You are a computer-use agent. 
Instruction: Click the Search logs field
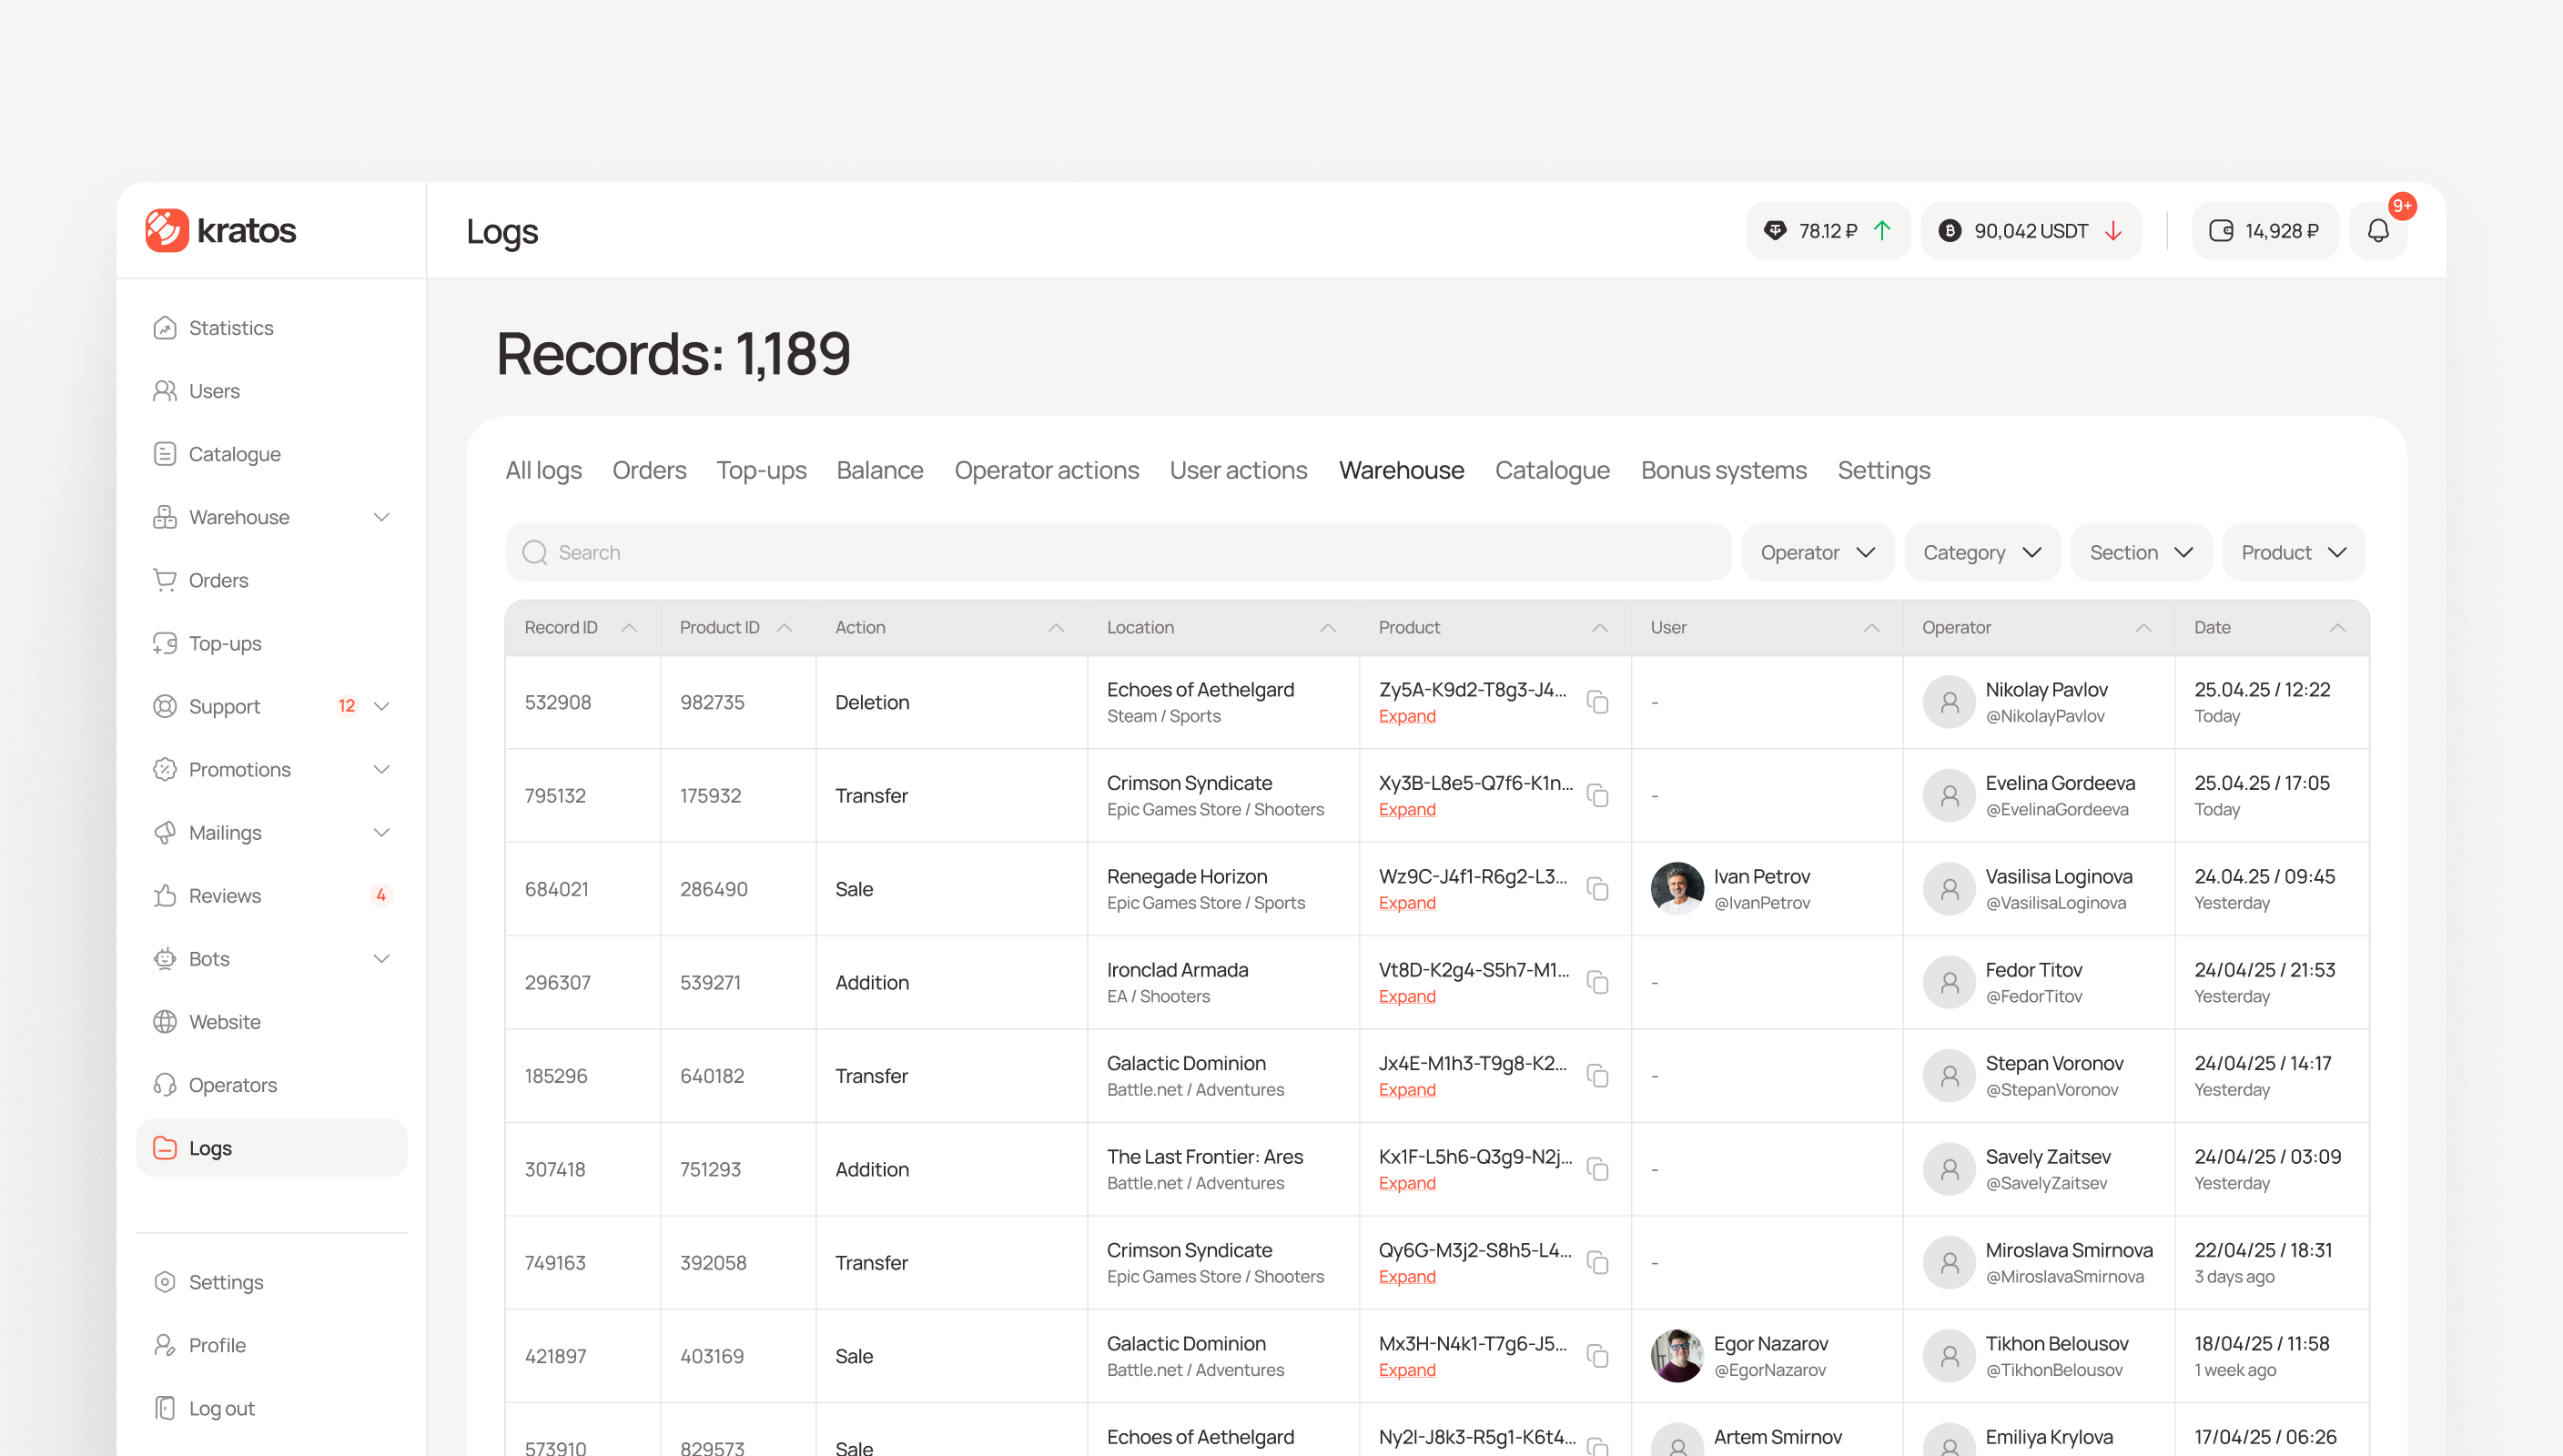click(1118, 553)
